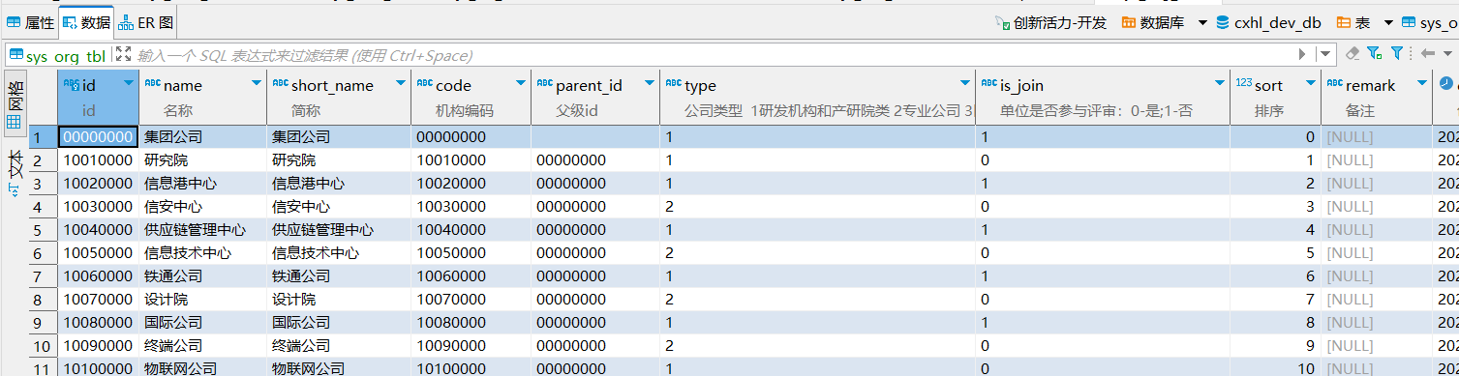This screenshot has height=376, width=1459.
Task: Select the id cell 10100000
Action: pyautogui.click(x=98, y=368)
